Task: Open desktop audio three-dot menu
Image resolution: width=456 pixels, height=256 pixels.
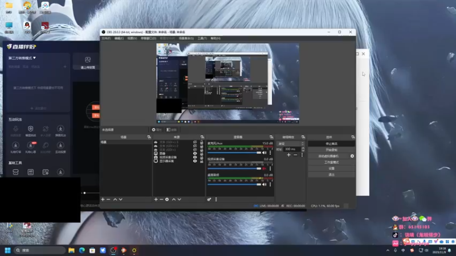Action: coord(270,184)
